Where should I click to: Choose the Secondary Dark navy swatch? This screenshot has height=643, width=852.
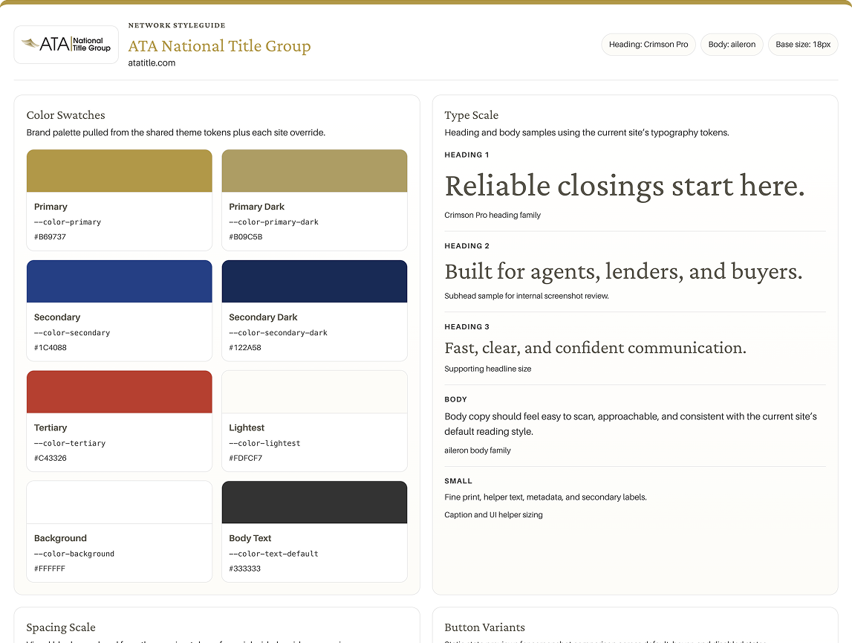(x=314, y=282)
